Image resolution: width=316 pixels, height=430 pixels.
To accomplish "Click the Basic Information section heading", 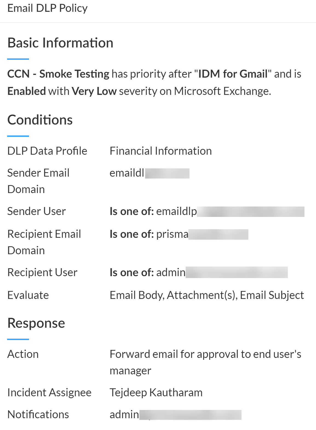I will (60, 43).
